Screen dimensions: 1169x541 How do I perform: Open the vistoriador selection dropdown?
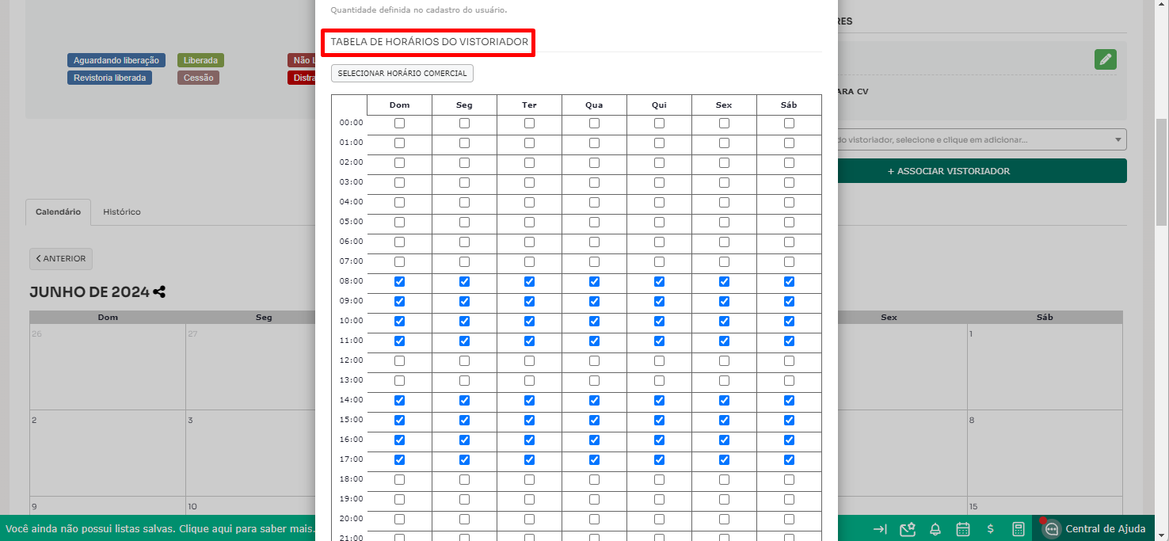click(982, 139)
